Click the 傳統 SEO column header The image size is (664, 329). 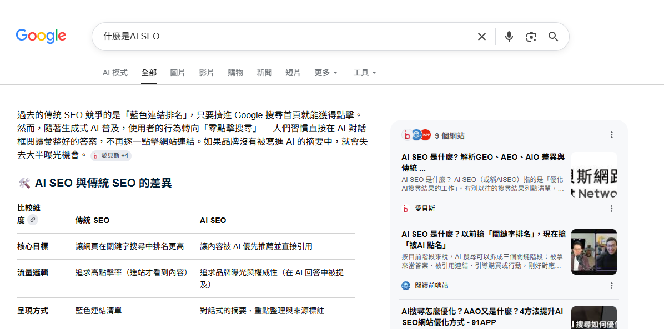[x=92, y=220]
